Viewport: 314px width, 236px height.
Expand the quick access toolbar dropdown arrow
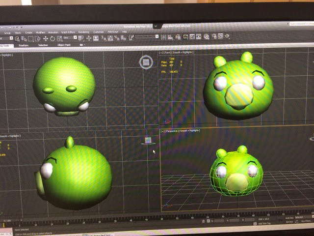pos(22,27)
